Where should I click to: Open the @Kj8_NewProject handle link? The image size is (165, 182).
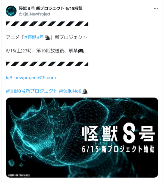coord(35,14)
